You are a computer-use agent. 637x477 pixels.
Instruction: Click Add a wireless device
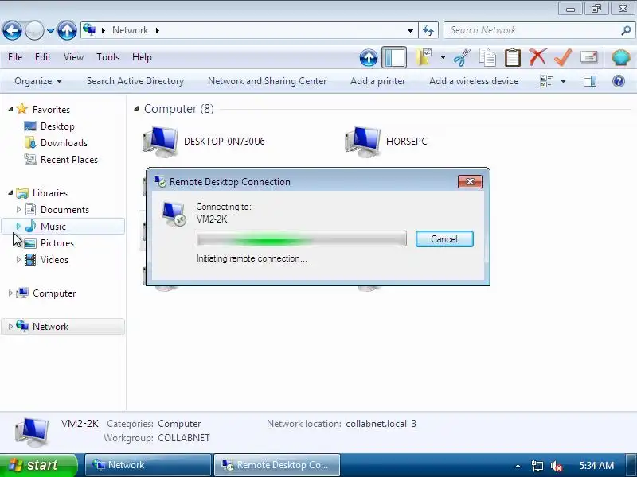pos(474,81)
